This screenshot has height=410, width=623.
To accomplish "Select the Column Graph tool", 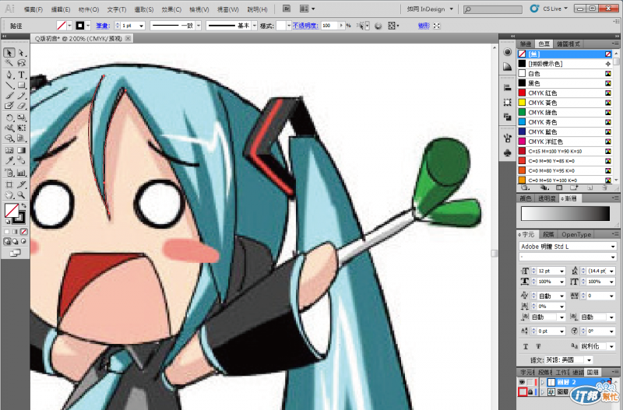I will (21, 173).
